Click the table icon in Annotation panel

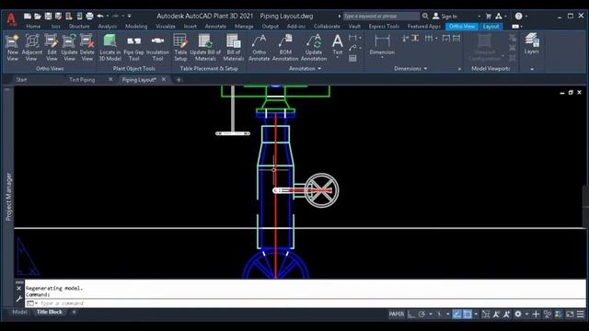(352, 58)
